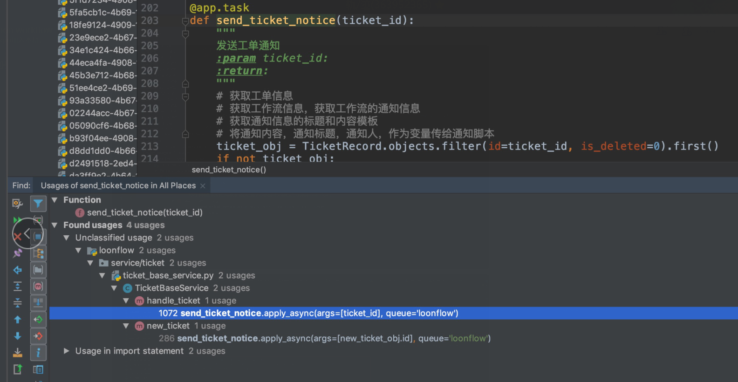The height and width of the screenshot is (382, 738).
Task: Click the blue left arrow icon
Action: tap(18, 270)
